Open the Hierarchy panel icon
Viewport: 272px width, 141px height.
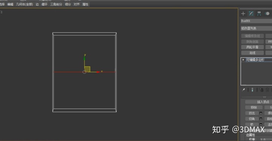(259, 14)
